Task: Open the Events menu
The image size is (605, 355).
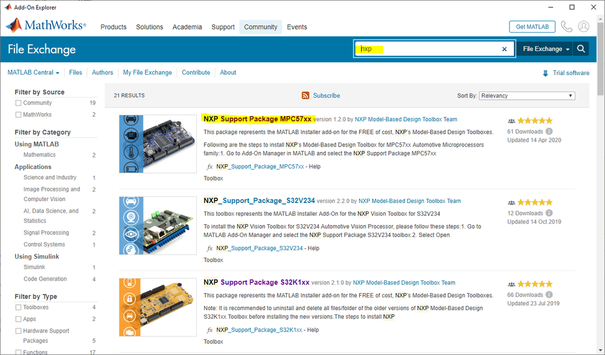Action: pos(297,27)
